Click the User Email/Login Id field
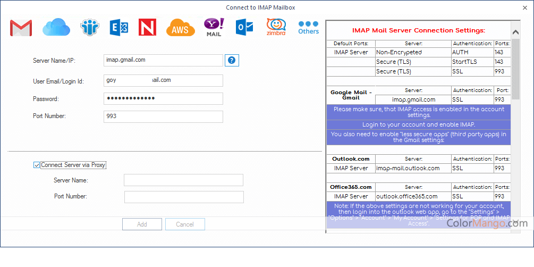The width and height of the screenshot is (534, 267). (163, 80)
